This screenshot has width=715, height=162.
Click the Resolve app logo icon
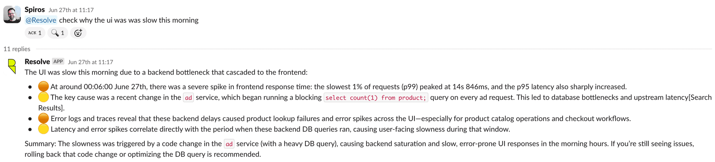(x=12, y=66)
